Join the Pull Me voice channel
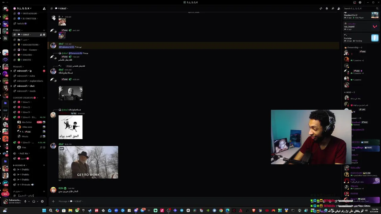The height and width of the screenshot is (214, 381). (29, 153)
